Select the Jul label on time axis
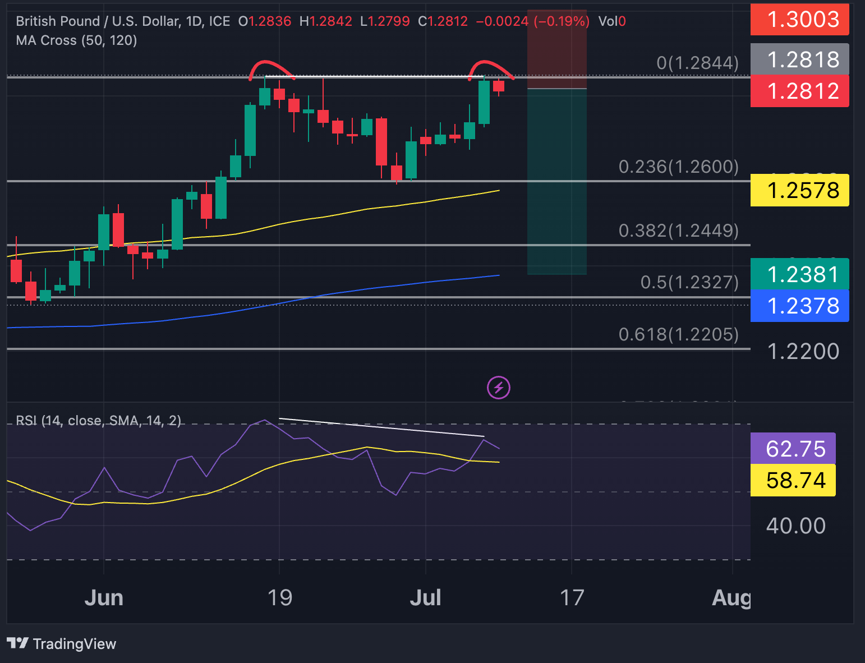This screenshot has width=865, height=663. (x=426, y=598)
